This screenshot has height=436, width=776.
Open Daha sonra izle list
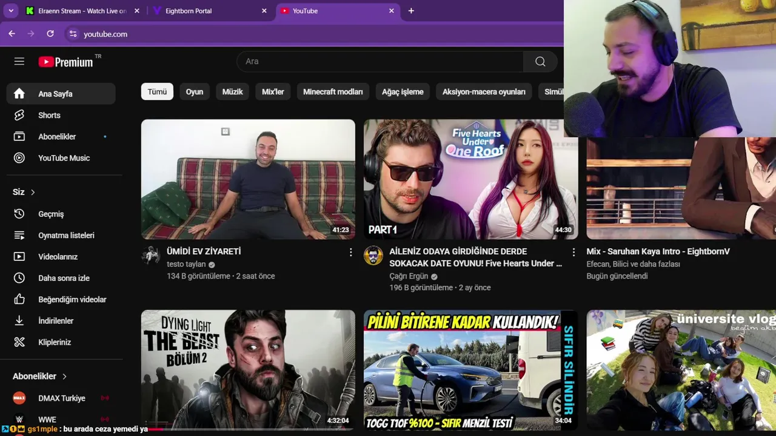coord(61,278)
